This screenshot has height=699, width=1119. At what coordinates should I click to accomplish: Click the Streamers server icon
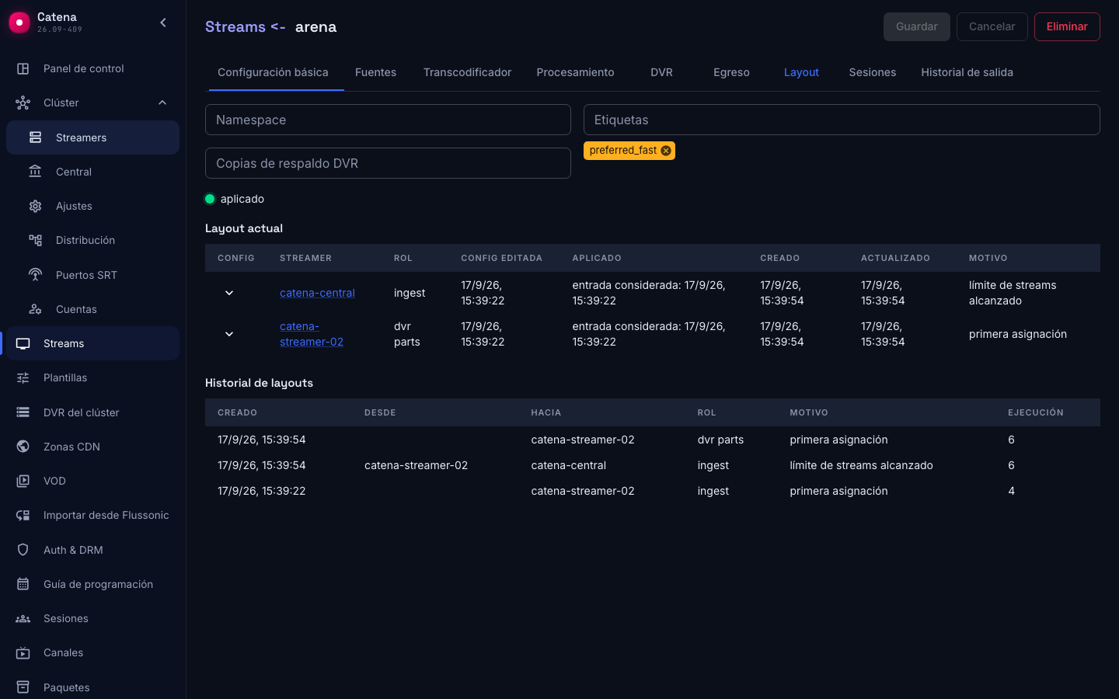click(x=36, y=137)
